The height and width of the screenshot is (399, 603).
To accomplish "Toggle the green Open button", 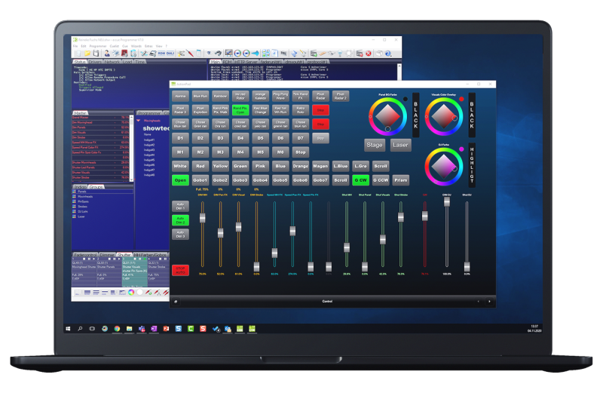I will pyautogui.click(x=181, y=180).
